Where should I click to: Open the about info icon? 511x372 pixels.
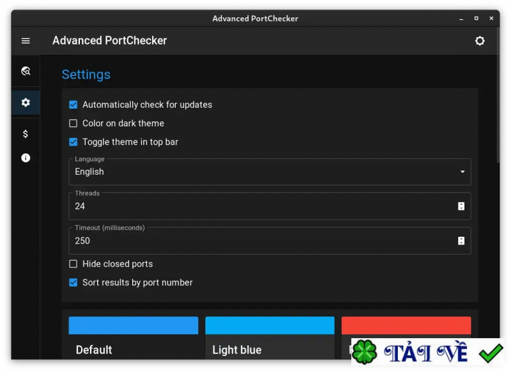click(26, 158)
